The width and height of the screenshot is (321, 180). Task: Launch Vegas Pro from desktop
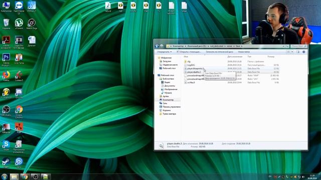click(x=19, y=42)
